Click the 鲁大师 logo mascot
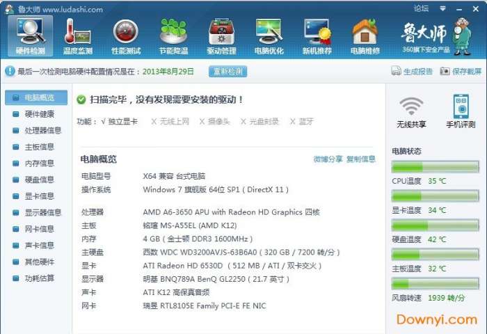This screenshot has width=487, height=334. coord(463,36)
